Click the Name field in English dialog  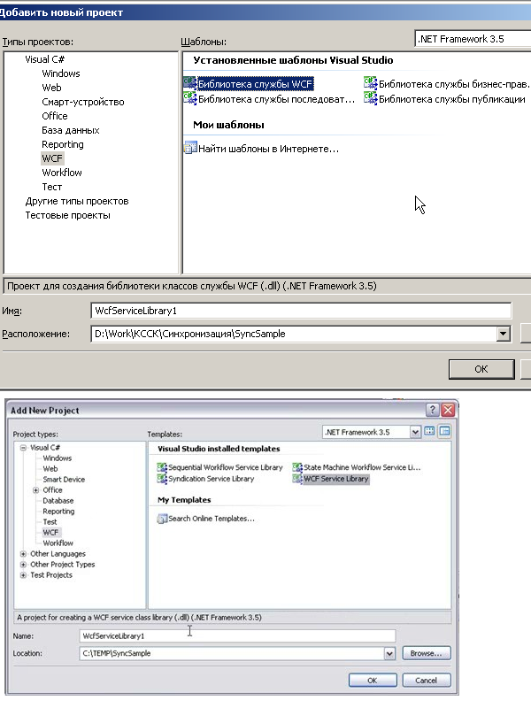pos(237,635)
